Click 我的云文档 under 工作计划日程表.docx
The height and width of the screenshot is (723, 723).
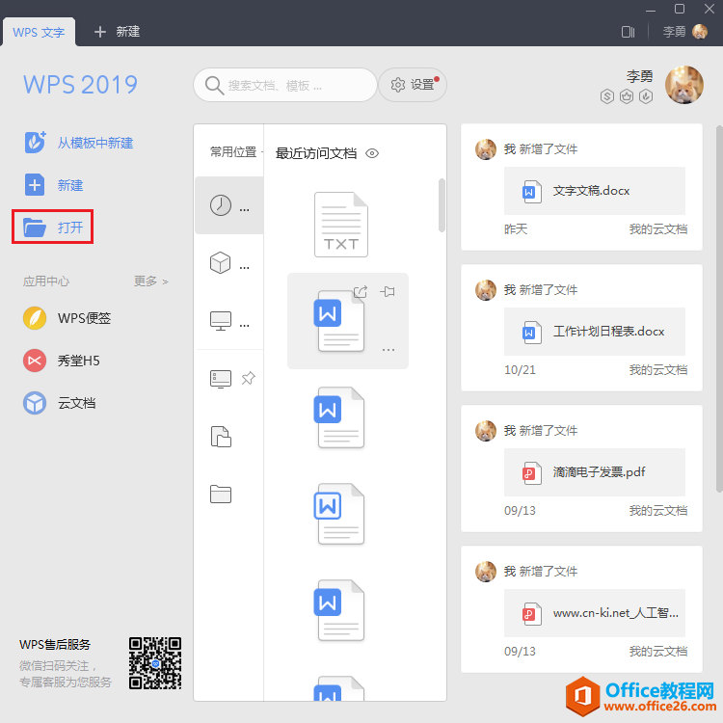[658, 370]
